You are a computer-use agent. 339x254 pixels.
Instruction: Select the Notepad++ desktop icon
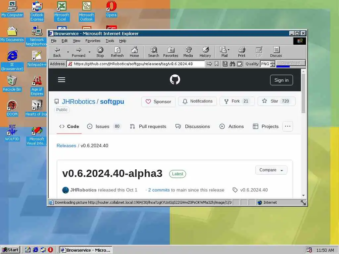37,59
